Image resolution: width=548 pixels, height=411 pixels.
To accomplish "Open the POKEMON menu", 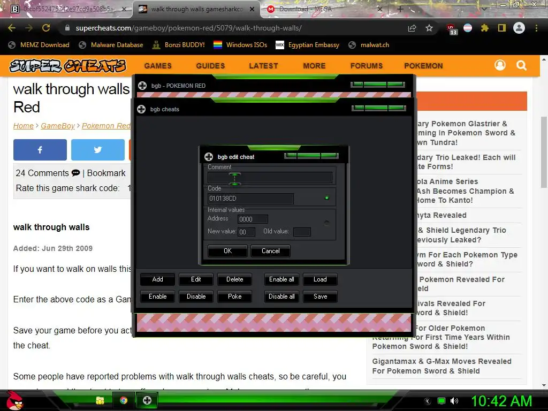I will pyautogui.click(x=424, y=66).
